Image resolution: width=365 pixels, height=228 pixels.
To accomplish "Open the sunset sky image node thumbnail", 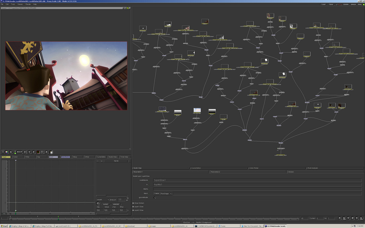I will click(x=197, y=111).
